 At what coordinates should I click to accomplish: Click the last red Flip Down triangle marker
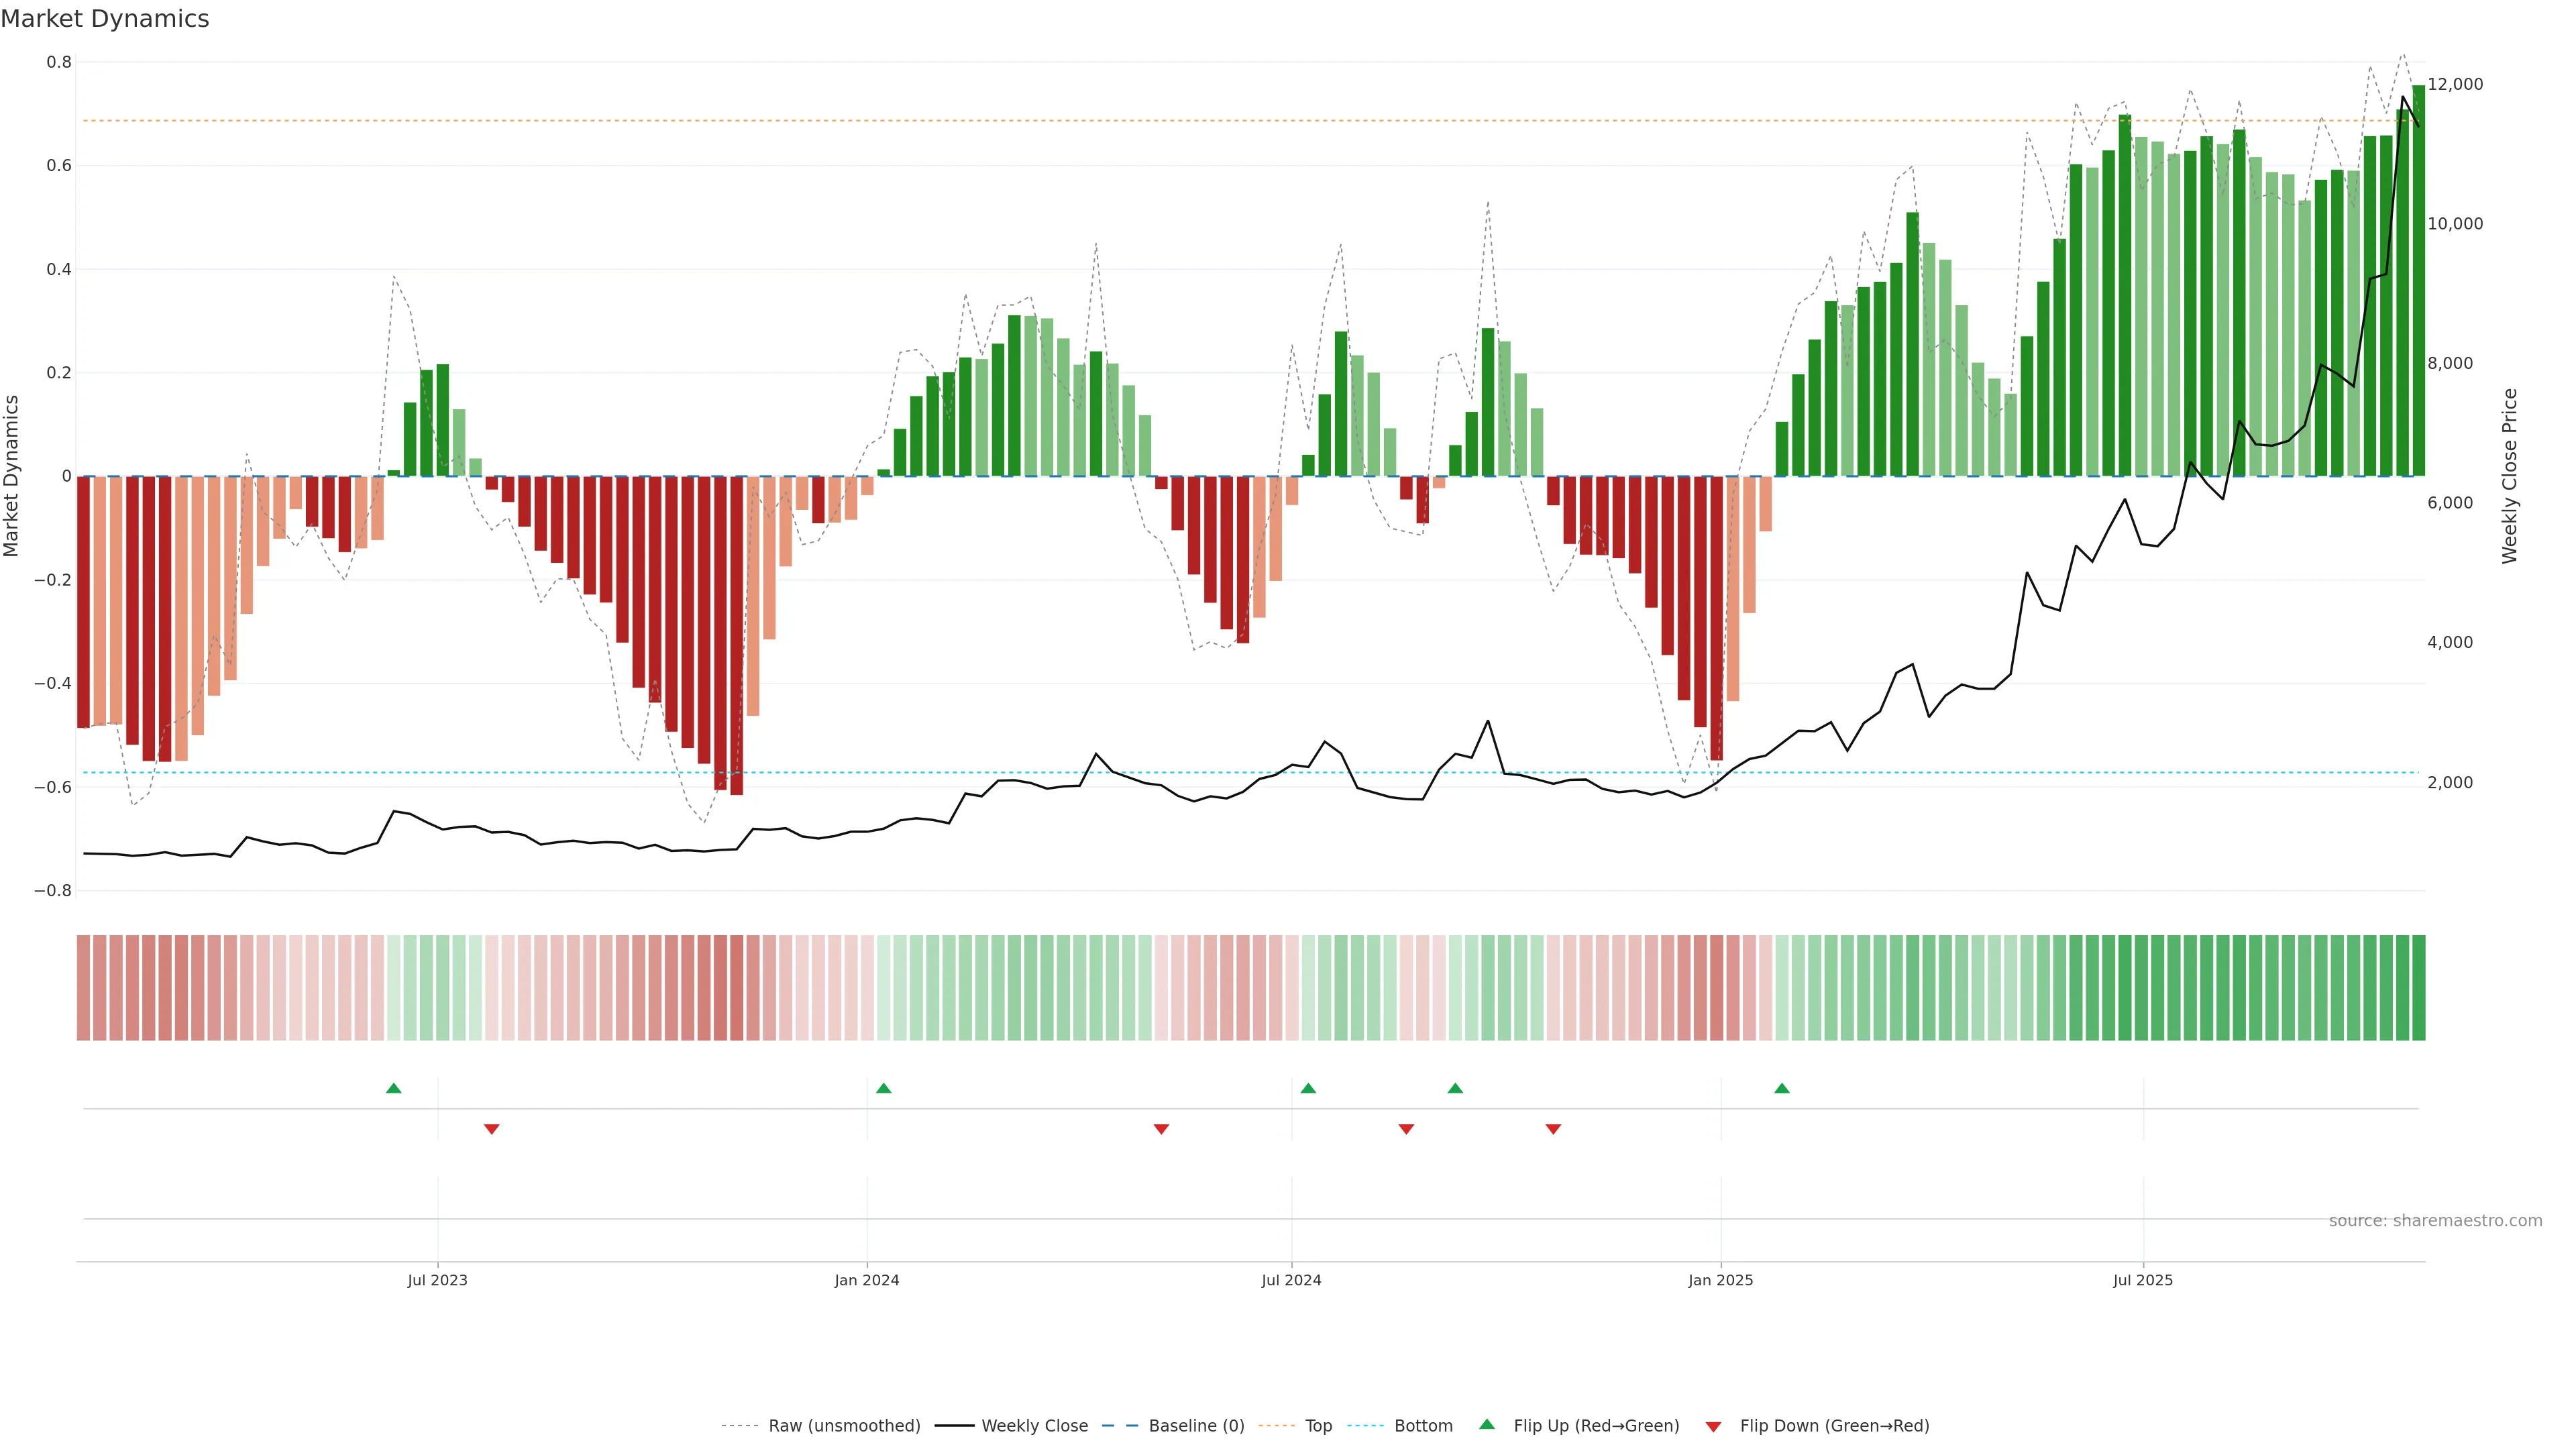pyautogui.click(x=1553, y=1129)
